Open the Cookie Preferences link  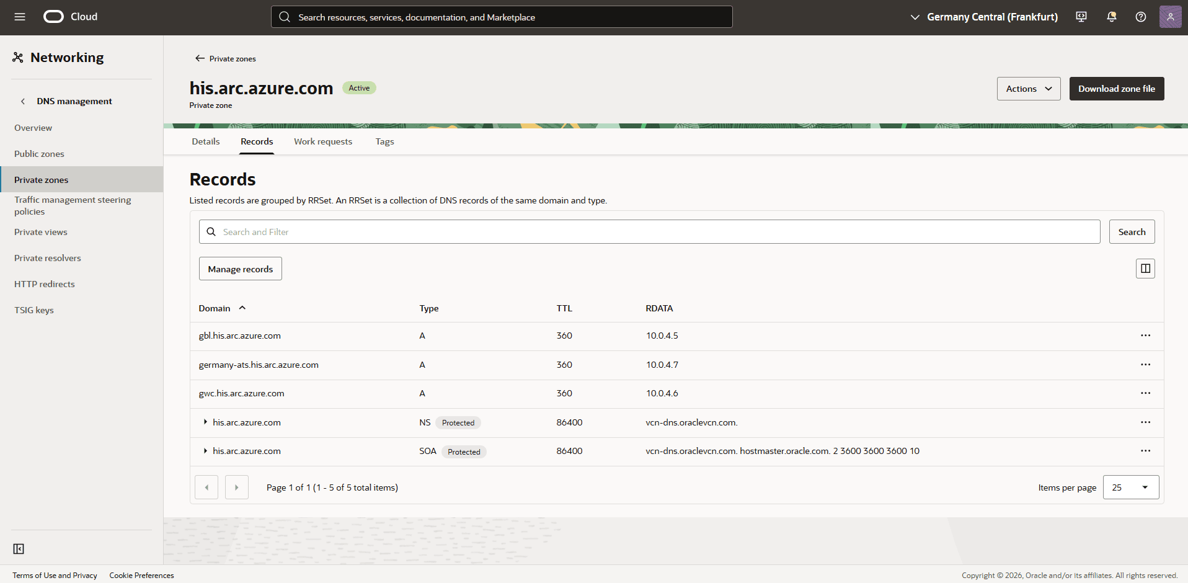pyautogui.click(x=141, y=576)
